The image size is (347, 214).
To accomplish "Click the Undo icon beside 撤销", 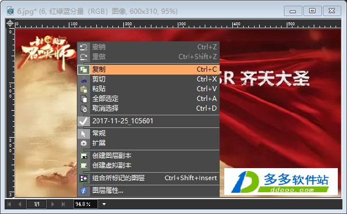I will tap(83, 47).
